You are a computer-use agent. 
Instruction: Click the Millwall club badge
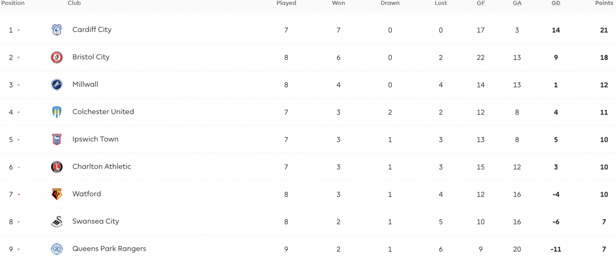(x=57, y=85)
